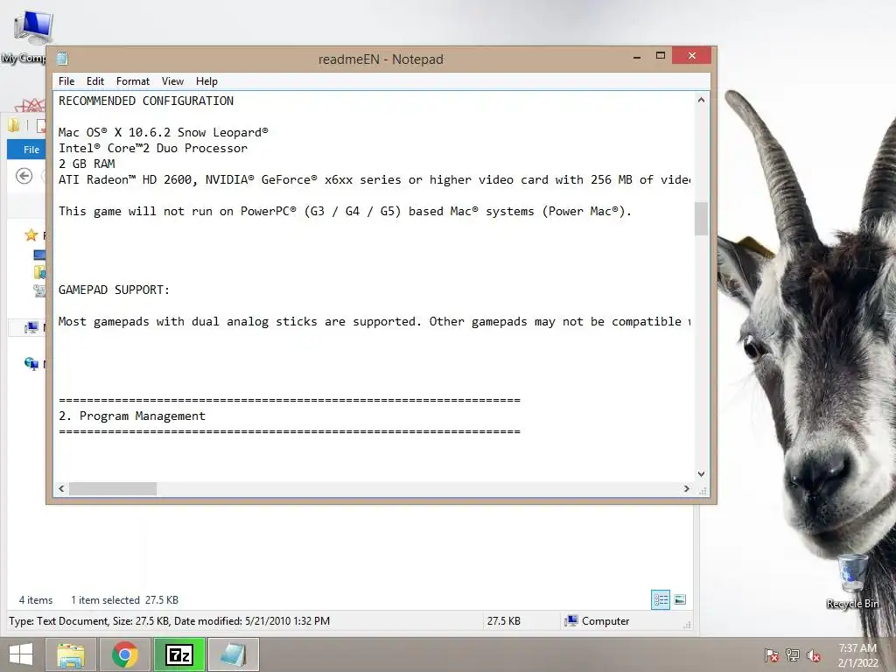Click the horizontal scrollbar right arrow in Notepad
Image resolution: width=896 pixels, height=672 pixels.
coord(686,488)
